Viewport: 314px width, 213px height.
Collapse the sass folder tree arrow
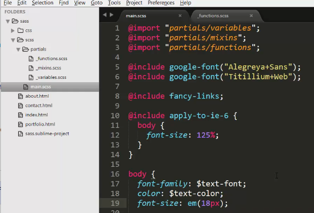click(x=8, y=21)
